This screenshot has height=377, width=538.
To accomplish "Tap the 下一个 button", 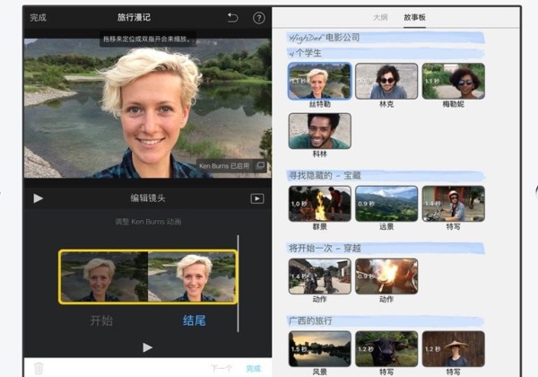I will click(221, 368).
